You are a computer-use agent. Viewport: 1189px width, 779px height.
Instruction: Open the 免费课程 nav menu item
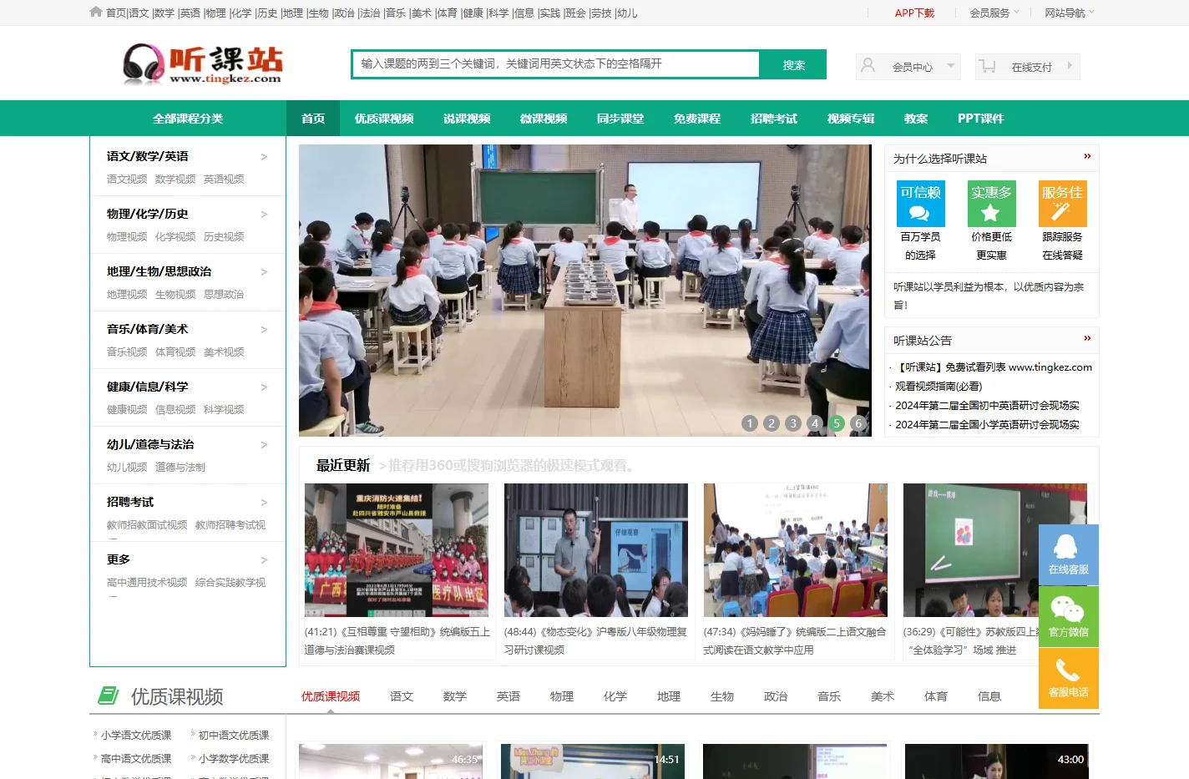click(x=697, y=119)
